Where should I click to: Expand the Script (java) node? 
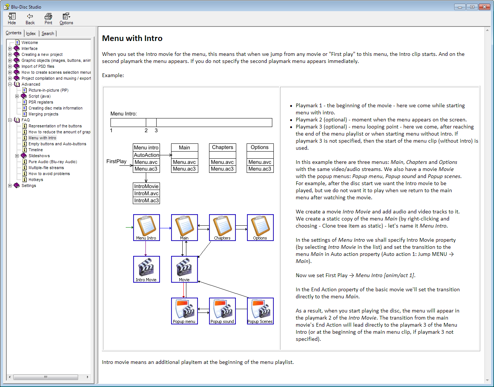point(17,96)
